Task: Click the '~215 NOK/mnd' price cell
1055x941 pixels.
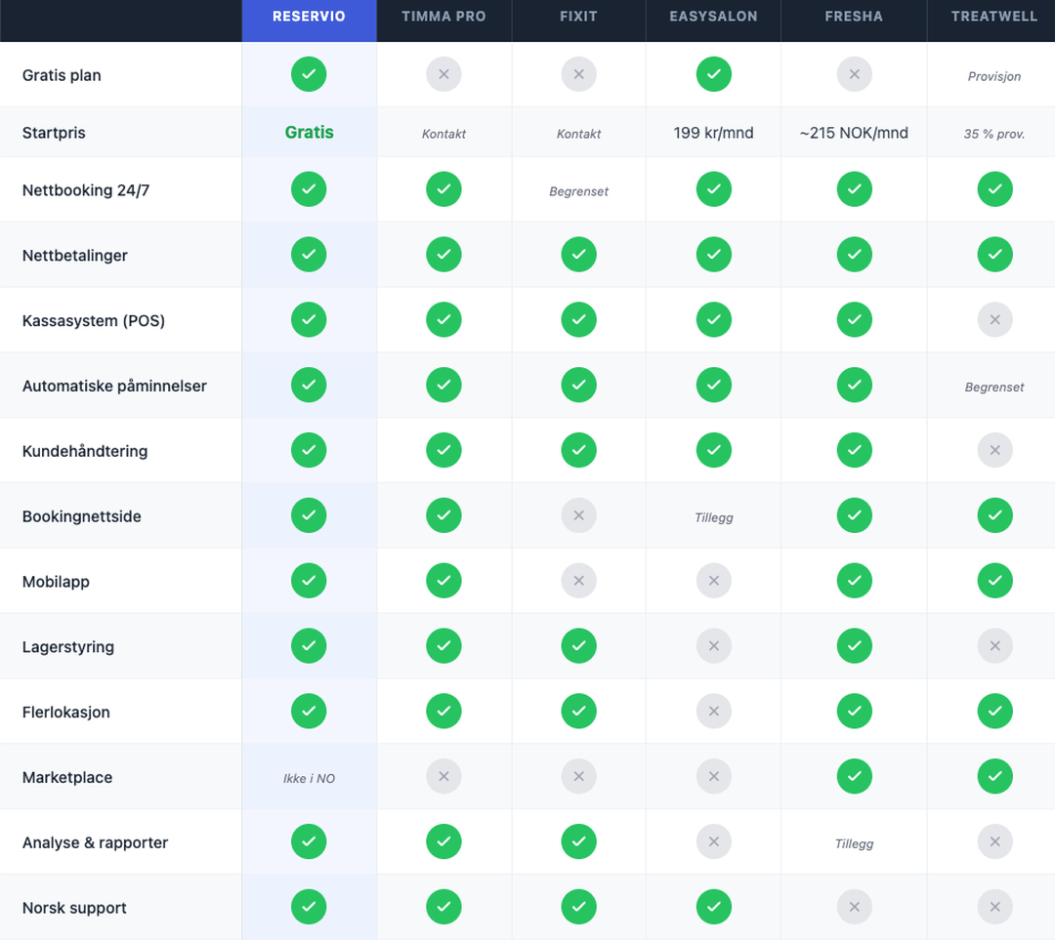Action: pos(854,133)
